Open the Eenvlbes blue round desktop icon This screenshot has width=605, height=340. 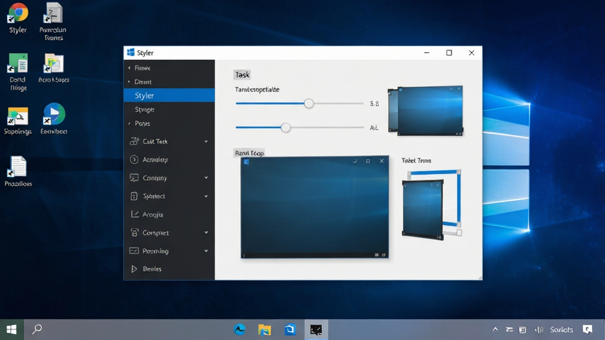(54, 114)
